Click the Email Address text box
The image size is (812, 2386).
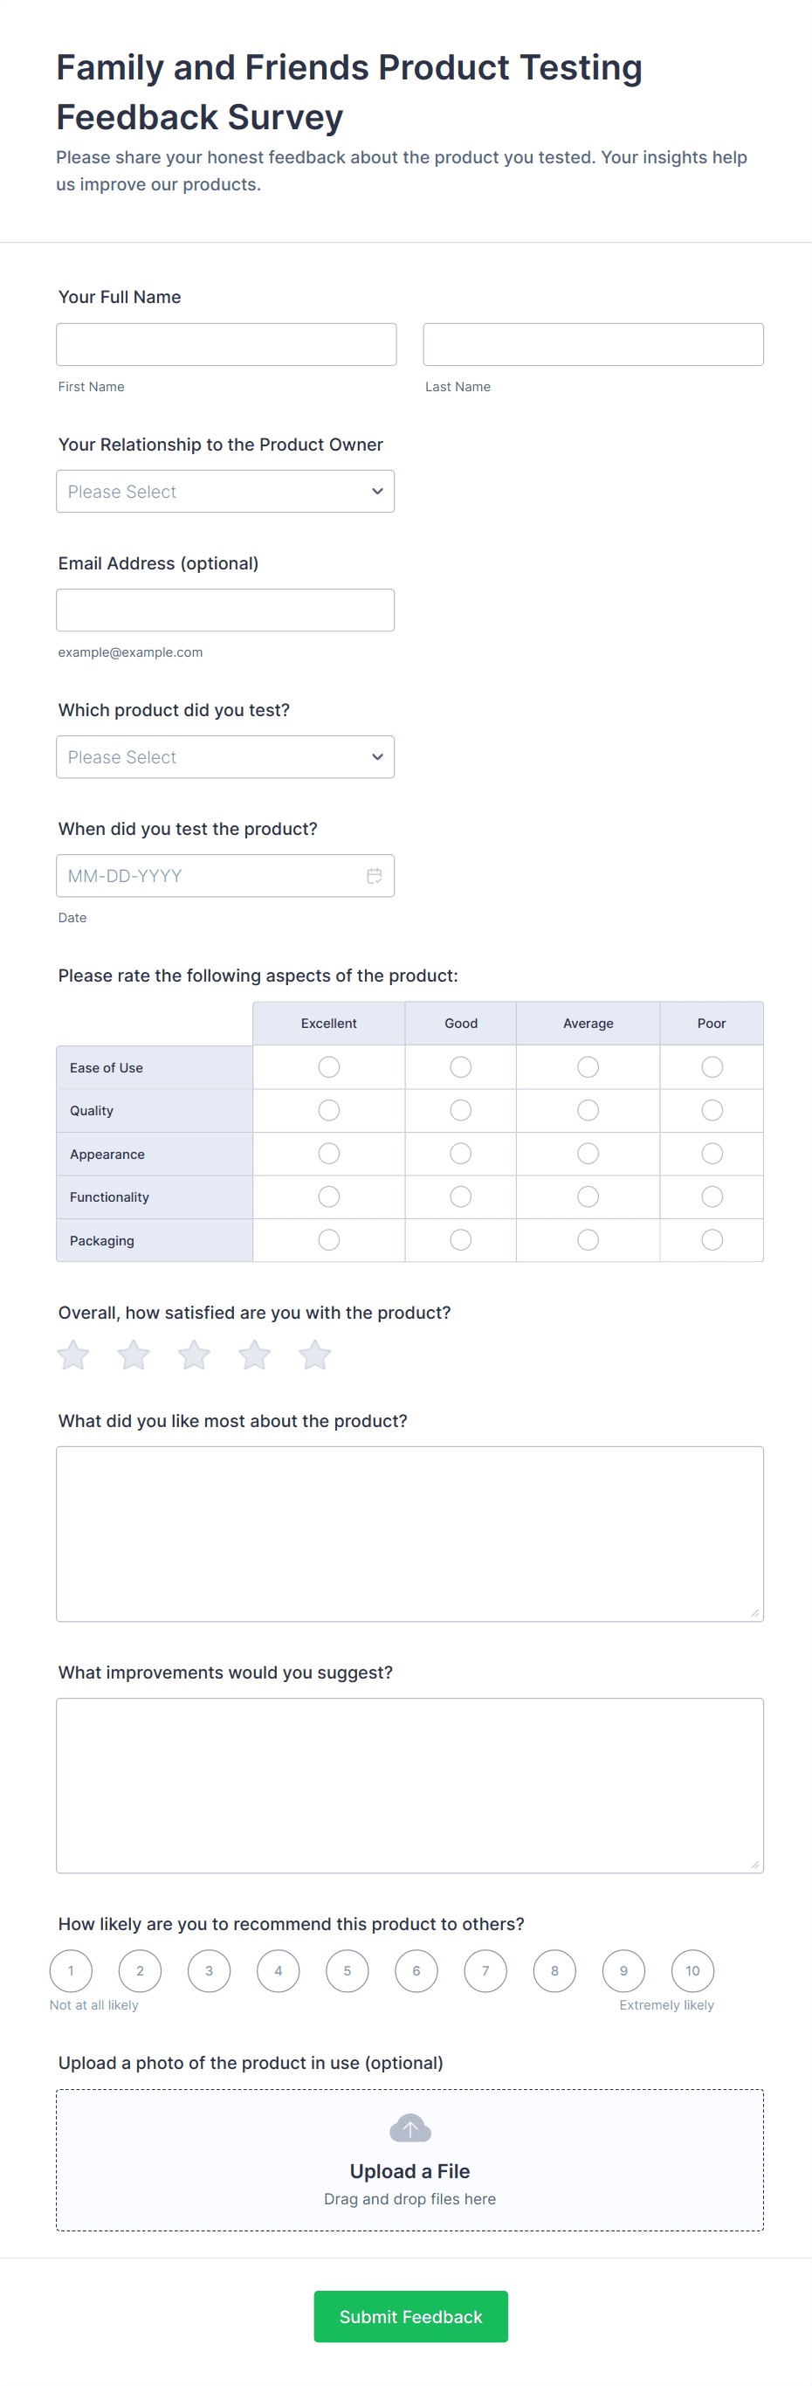point(225,610)
